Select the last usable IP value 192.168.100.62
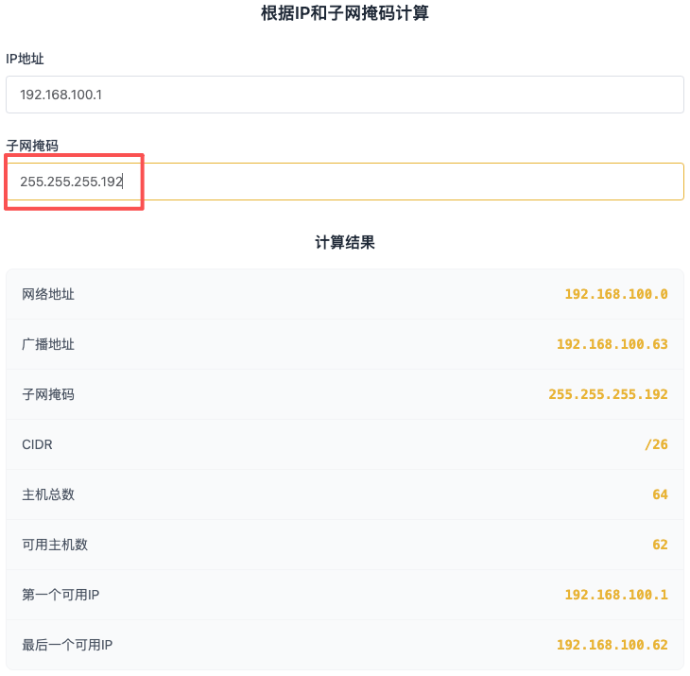690x676 pixels. coord(612,645)
